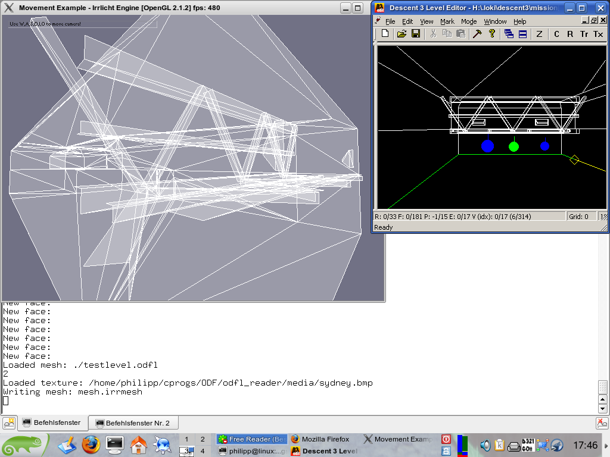Toggle the Z toolbar button
This screenshot has height=457, width=610.
coord(540,34)
